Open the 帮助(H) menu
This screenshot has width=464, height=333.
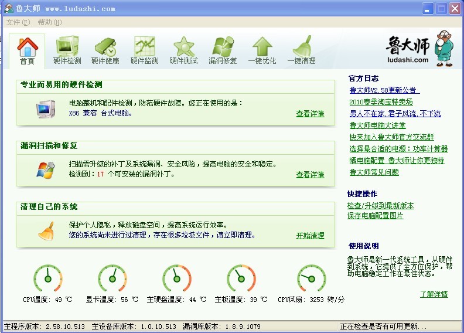pyautogui.click(x=49, y=22)
